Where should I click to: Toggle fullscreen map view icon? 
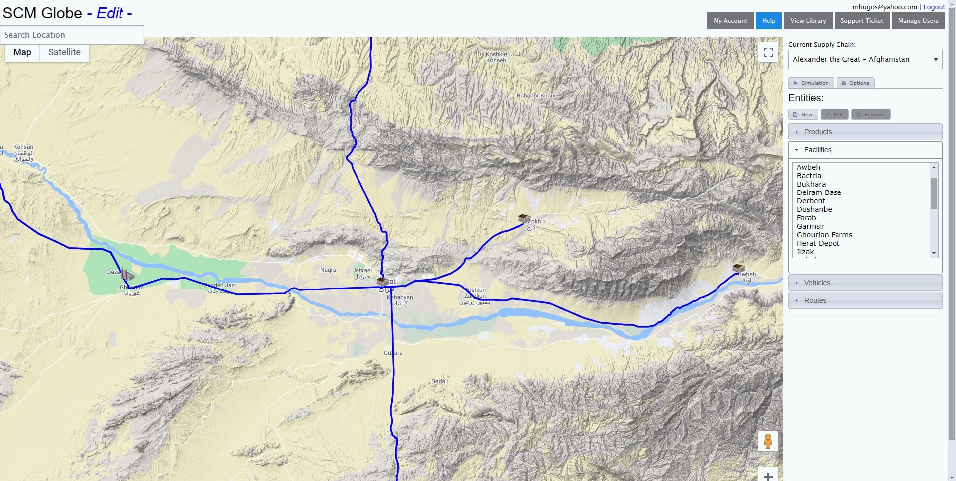pyautogui.click(x=768, y=52)
